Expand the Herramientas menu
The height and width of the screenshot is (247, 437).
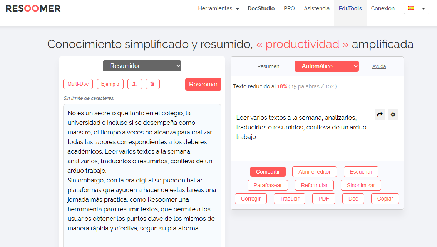coord(219,8)
